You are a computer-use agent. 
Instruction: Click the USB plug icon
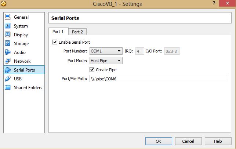(7, 79)
